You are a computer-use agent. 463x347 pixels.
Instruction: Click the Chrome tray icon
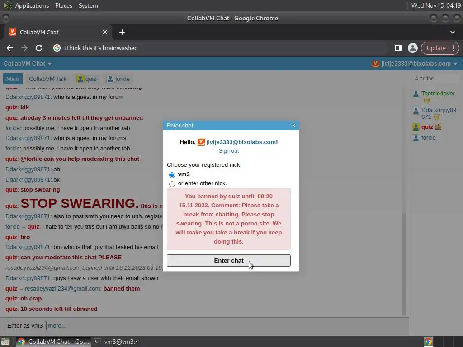point(428,342)
